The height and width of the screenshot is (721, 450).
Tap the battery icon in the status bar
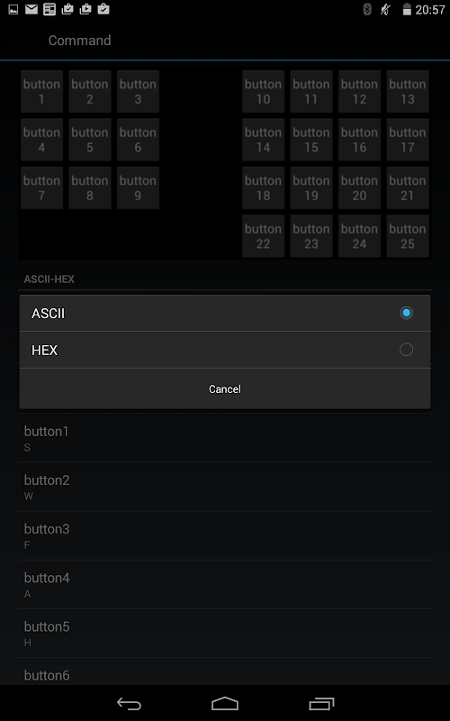click(407, 9)
